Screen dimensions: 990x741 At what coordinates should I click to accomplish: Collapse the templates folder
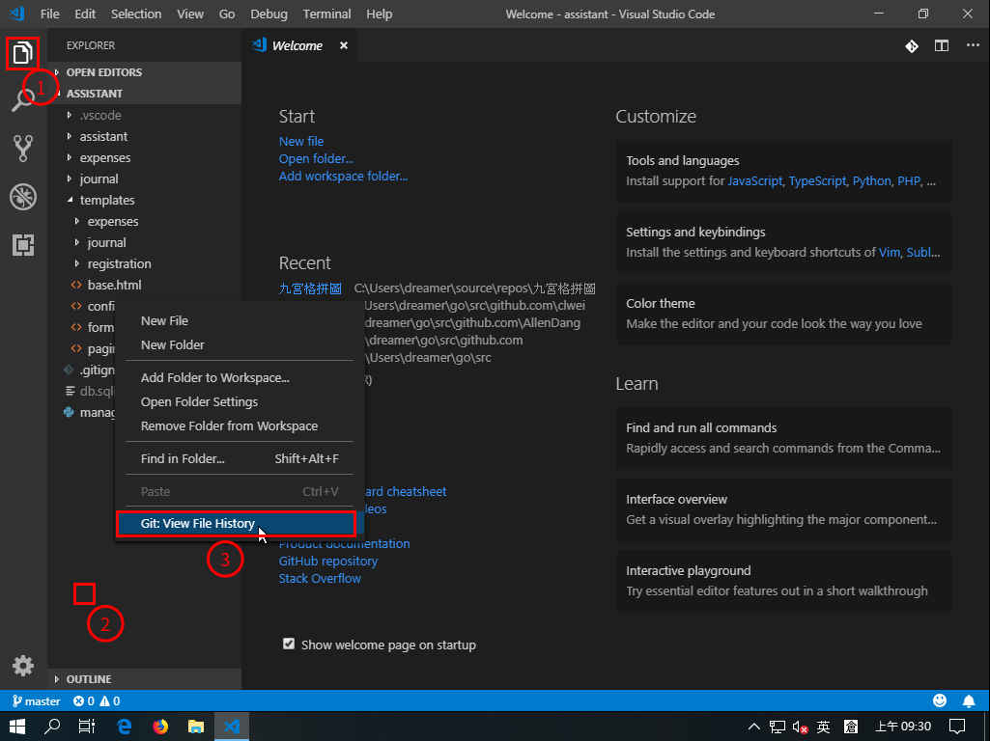click(106, 201)
